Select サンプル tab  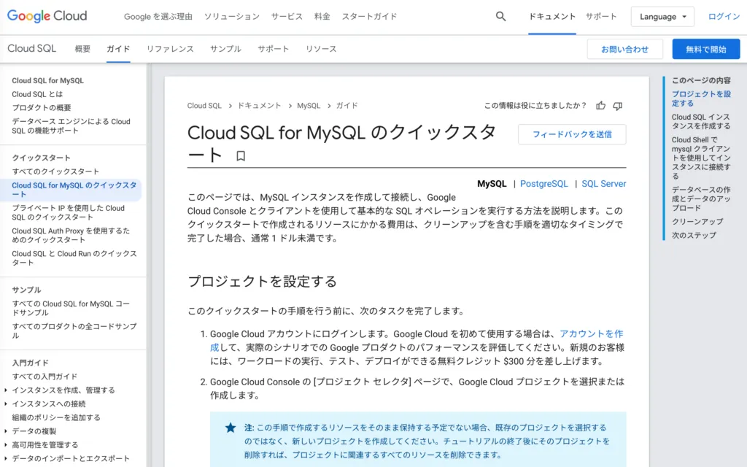tap(226, 49)
